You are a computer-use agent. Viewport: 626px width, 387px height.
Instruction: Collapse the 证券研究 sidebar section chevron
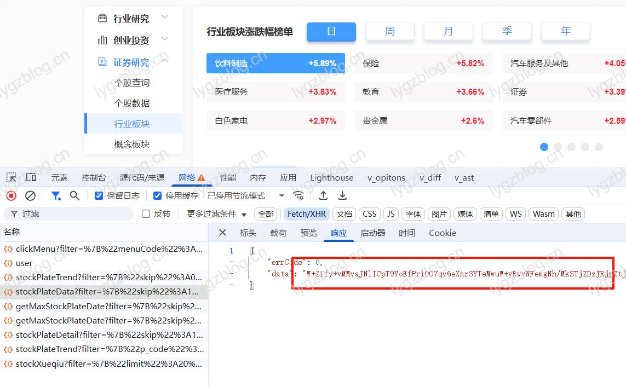[164, 61]
